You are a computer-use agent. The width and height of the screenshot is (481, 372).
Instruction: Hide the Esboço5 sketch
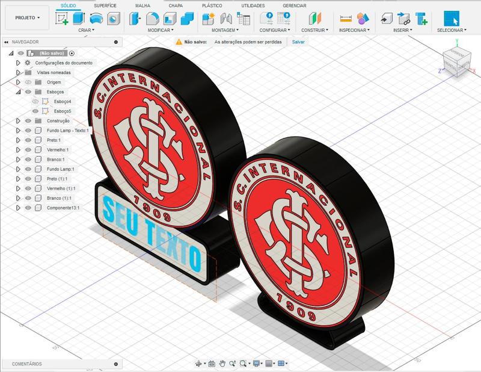click(x=35, y=111)
